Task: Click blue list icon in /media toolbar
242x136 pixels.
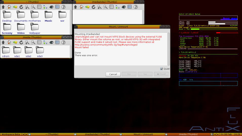Action: [57, 42]
